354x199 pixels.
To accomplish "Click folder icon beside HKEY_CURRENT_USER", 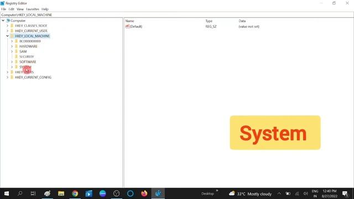I will (x=12, y=31).
